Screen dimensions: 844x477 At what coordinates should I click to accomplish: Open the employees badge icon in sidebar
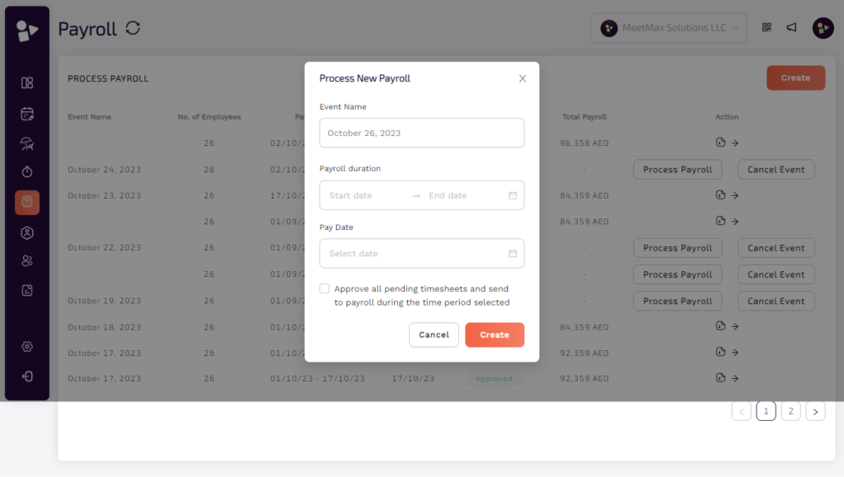click(26, 233)
